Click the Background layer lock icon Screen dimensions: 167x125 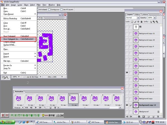158,112
